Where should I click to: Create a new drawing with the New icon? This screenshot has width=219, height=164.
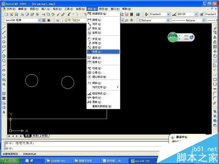(6, 14)
